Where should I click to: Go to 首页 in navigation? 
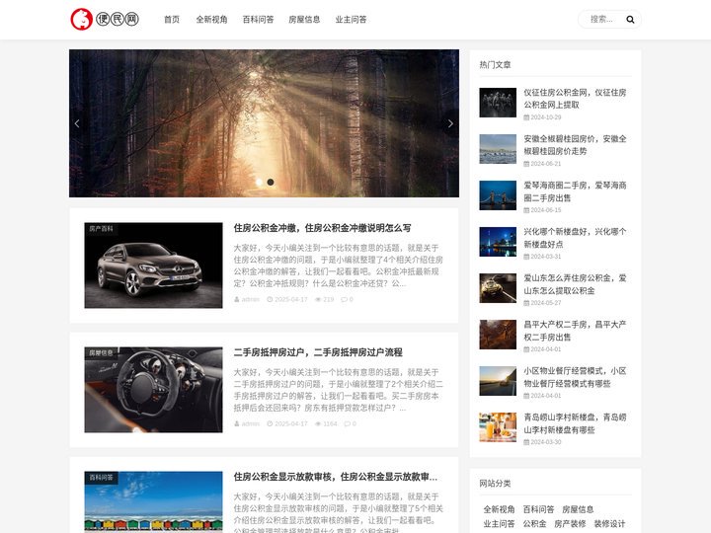click(172, 20)
